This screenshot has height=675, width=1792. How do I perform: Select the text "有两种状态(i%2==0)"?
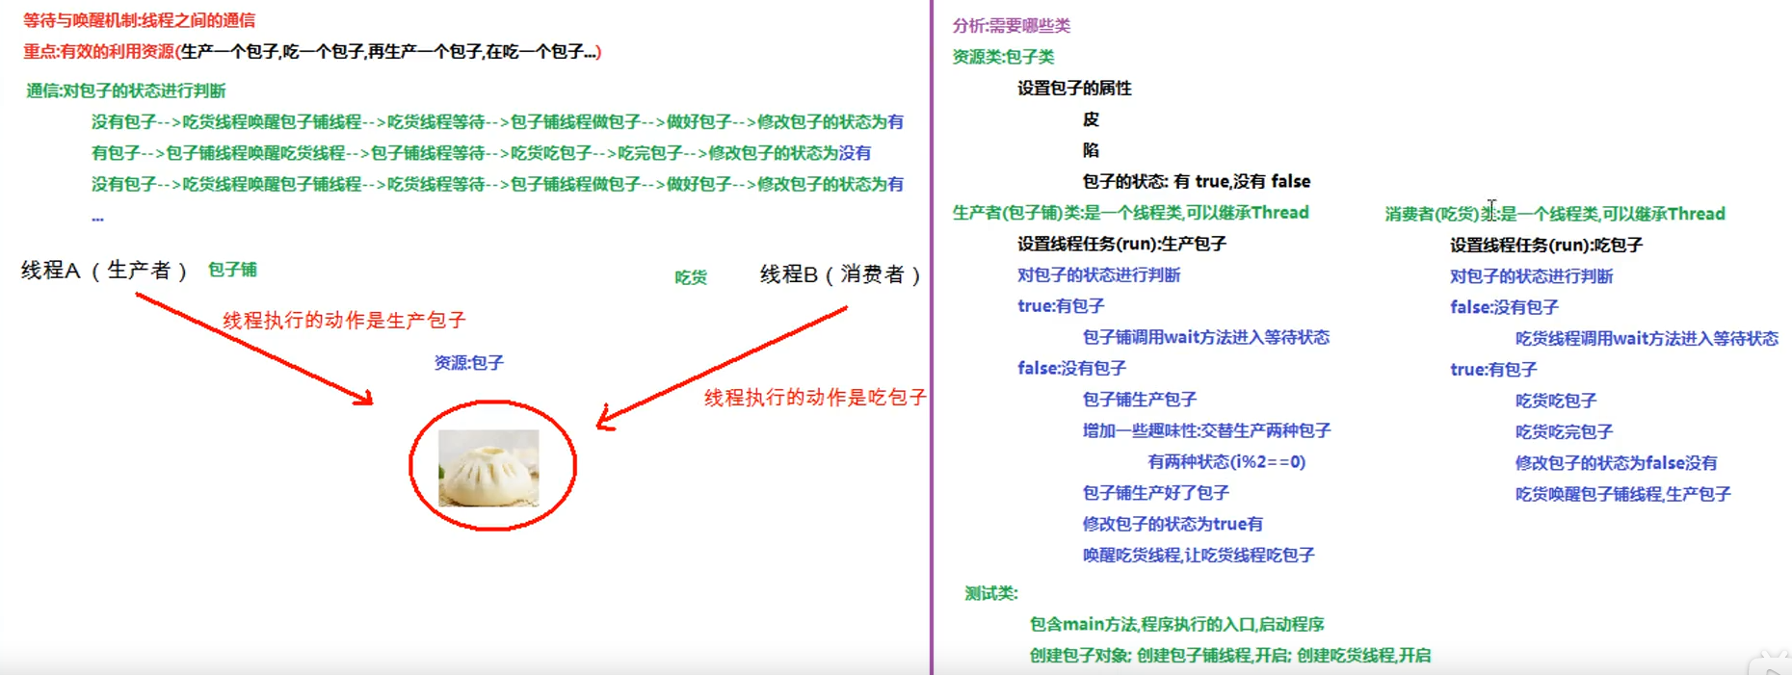coord(1226,462)
